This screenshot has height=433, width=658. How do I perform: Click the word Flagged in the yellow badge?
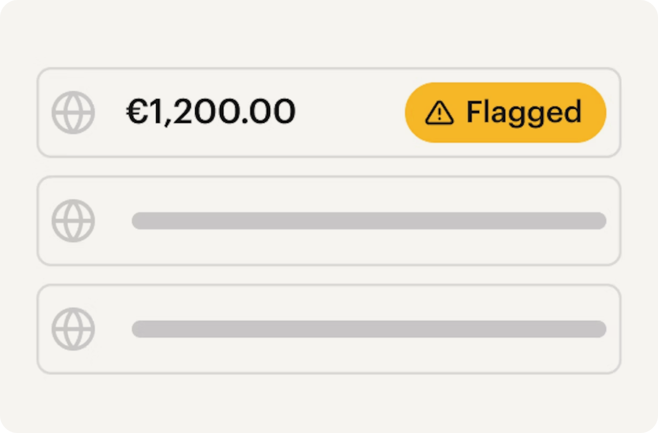pos(524,113)
